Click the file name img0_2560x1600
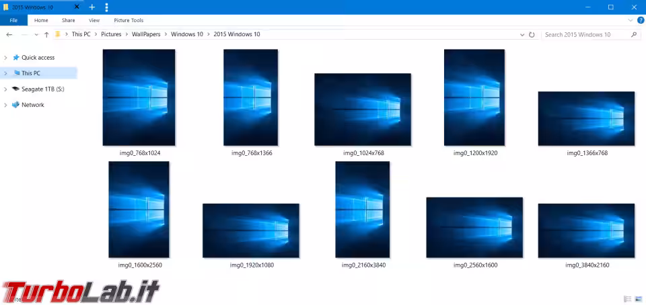646x305 pixels. [x=476, y=265]
